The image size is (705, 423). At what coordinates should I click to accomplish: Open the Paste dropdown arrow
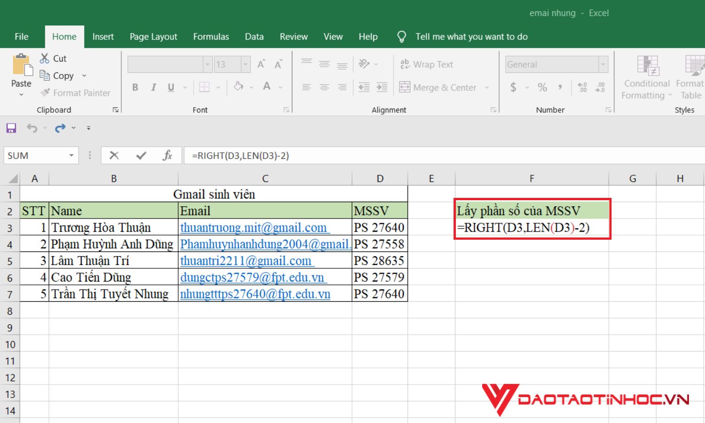pyautogui.click(x=21, y=94)
